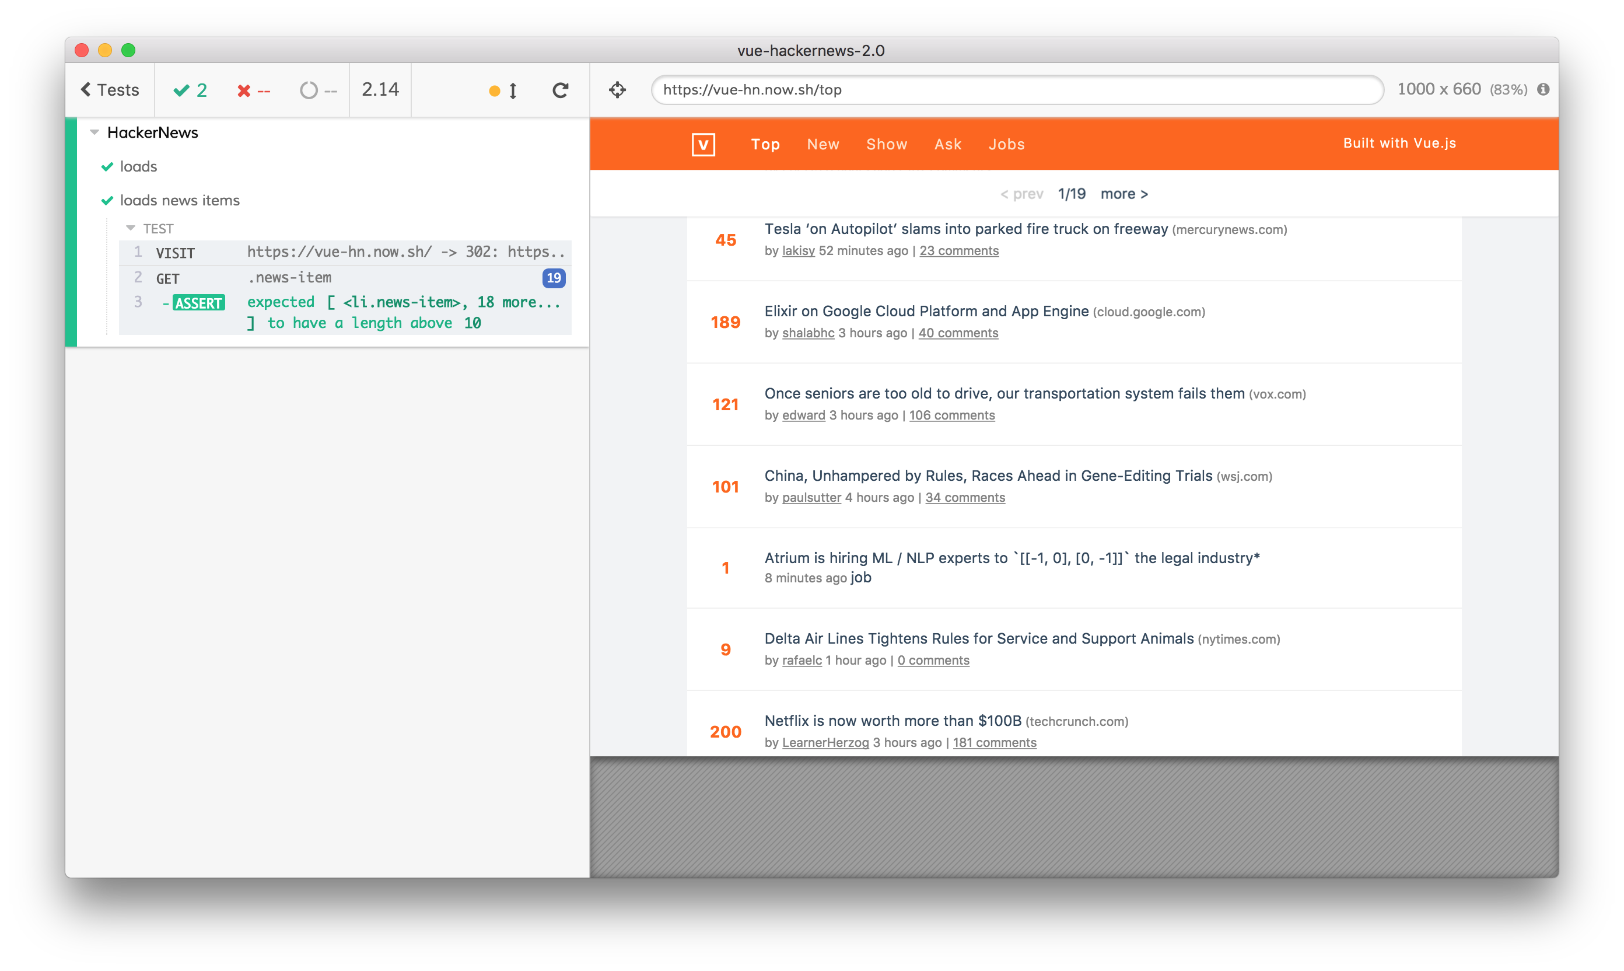Viewport: 1624px width, 971px height.
Task: Click the disabled '< prev' pagination link
Action: [x=1021, y=194]
